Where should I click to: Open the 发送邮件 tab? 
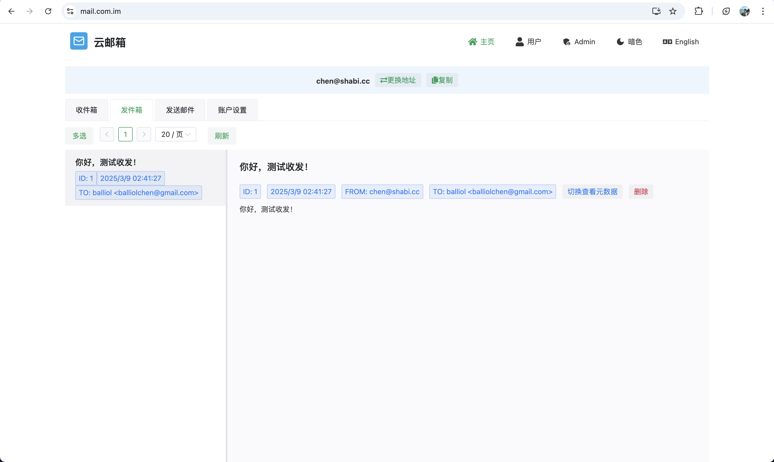180,110
